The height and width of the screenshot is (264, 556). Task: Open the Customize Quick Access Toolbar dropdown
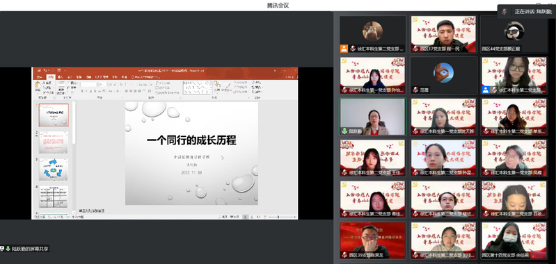[x=65, y=70]
